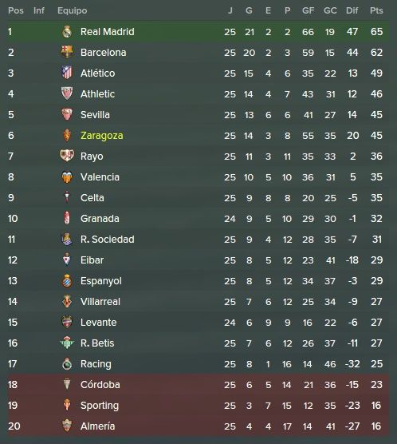Open the Real Madrid team link
Viewport: 397px width, 444px height.
point(108,32)
